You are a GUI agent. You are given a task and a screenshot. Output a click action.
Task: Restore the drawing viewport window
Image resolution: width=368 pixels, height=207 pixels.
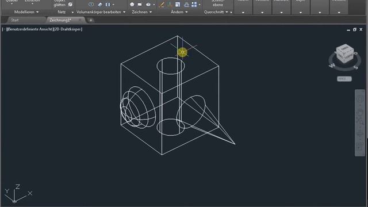pyautogui.click(x=355, y=29)
